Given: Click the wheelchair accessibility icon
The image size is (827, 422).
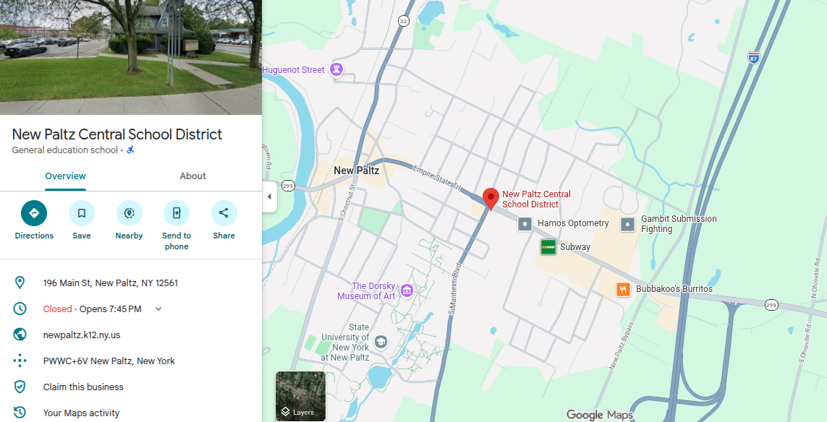Looking at the screenshot, I should [x=130, y=150].
